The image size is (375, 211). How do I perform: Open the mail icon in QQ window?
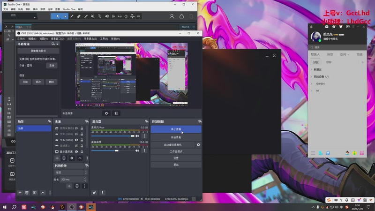pos(327,27)
